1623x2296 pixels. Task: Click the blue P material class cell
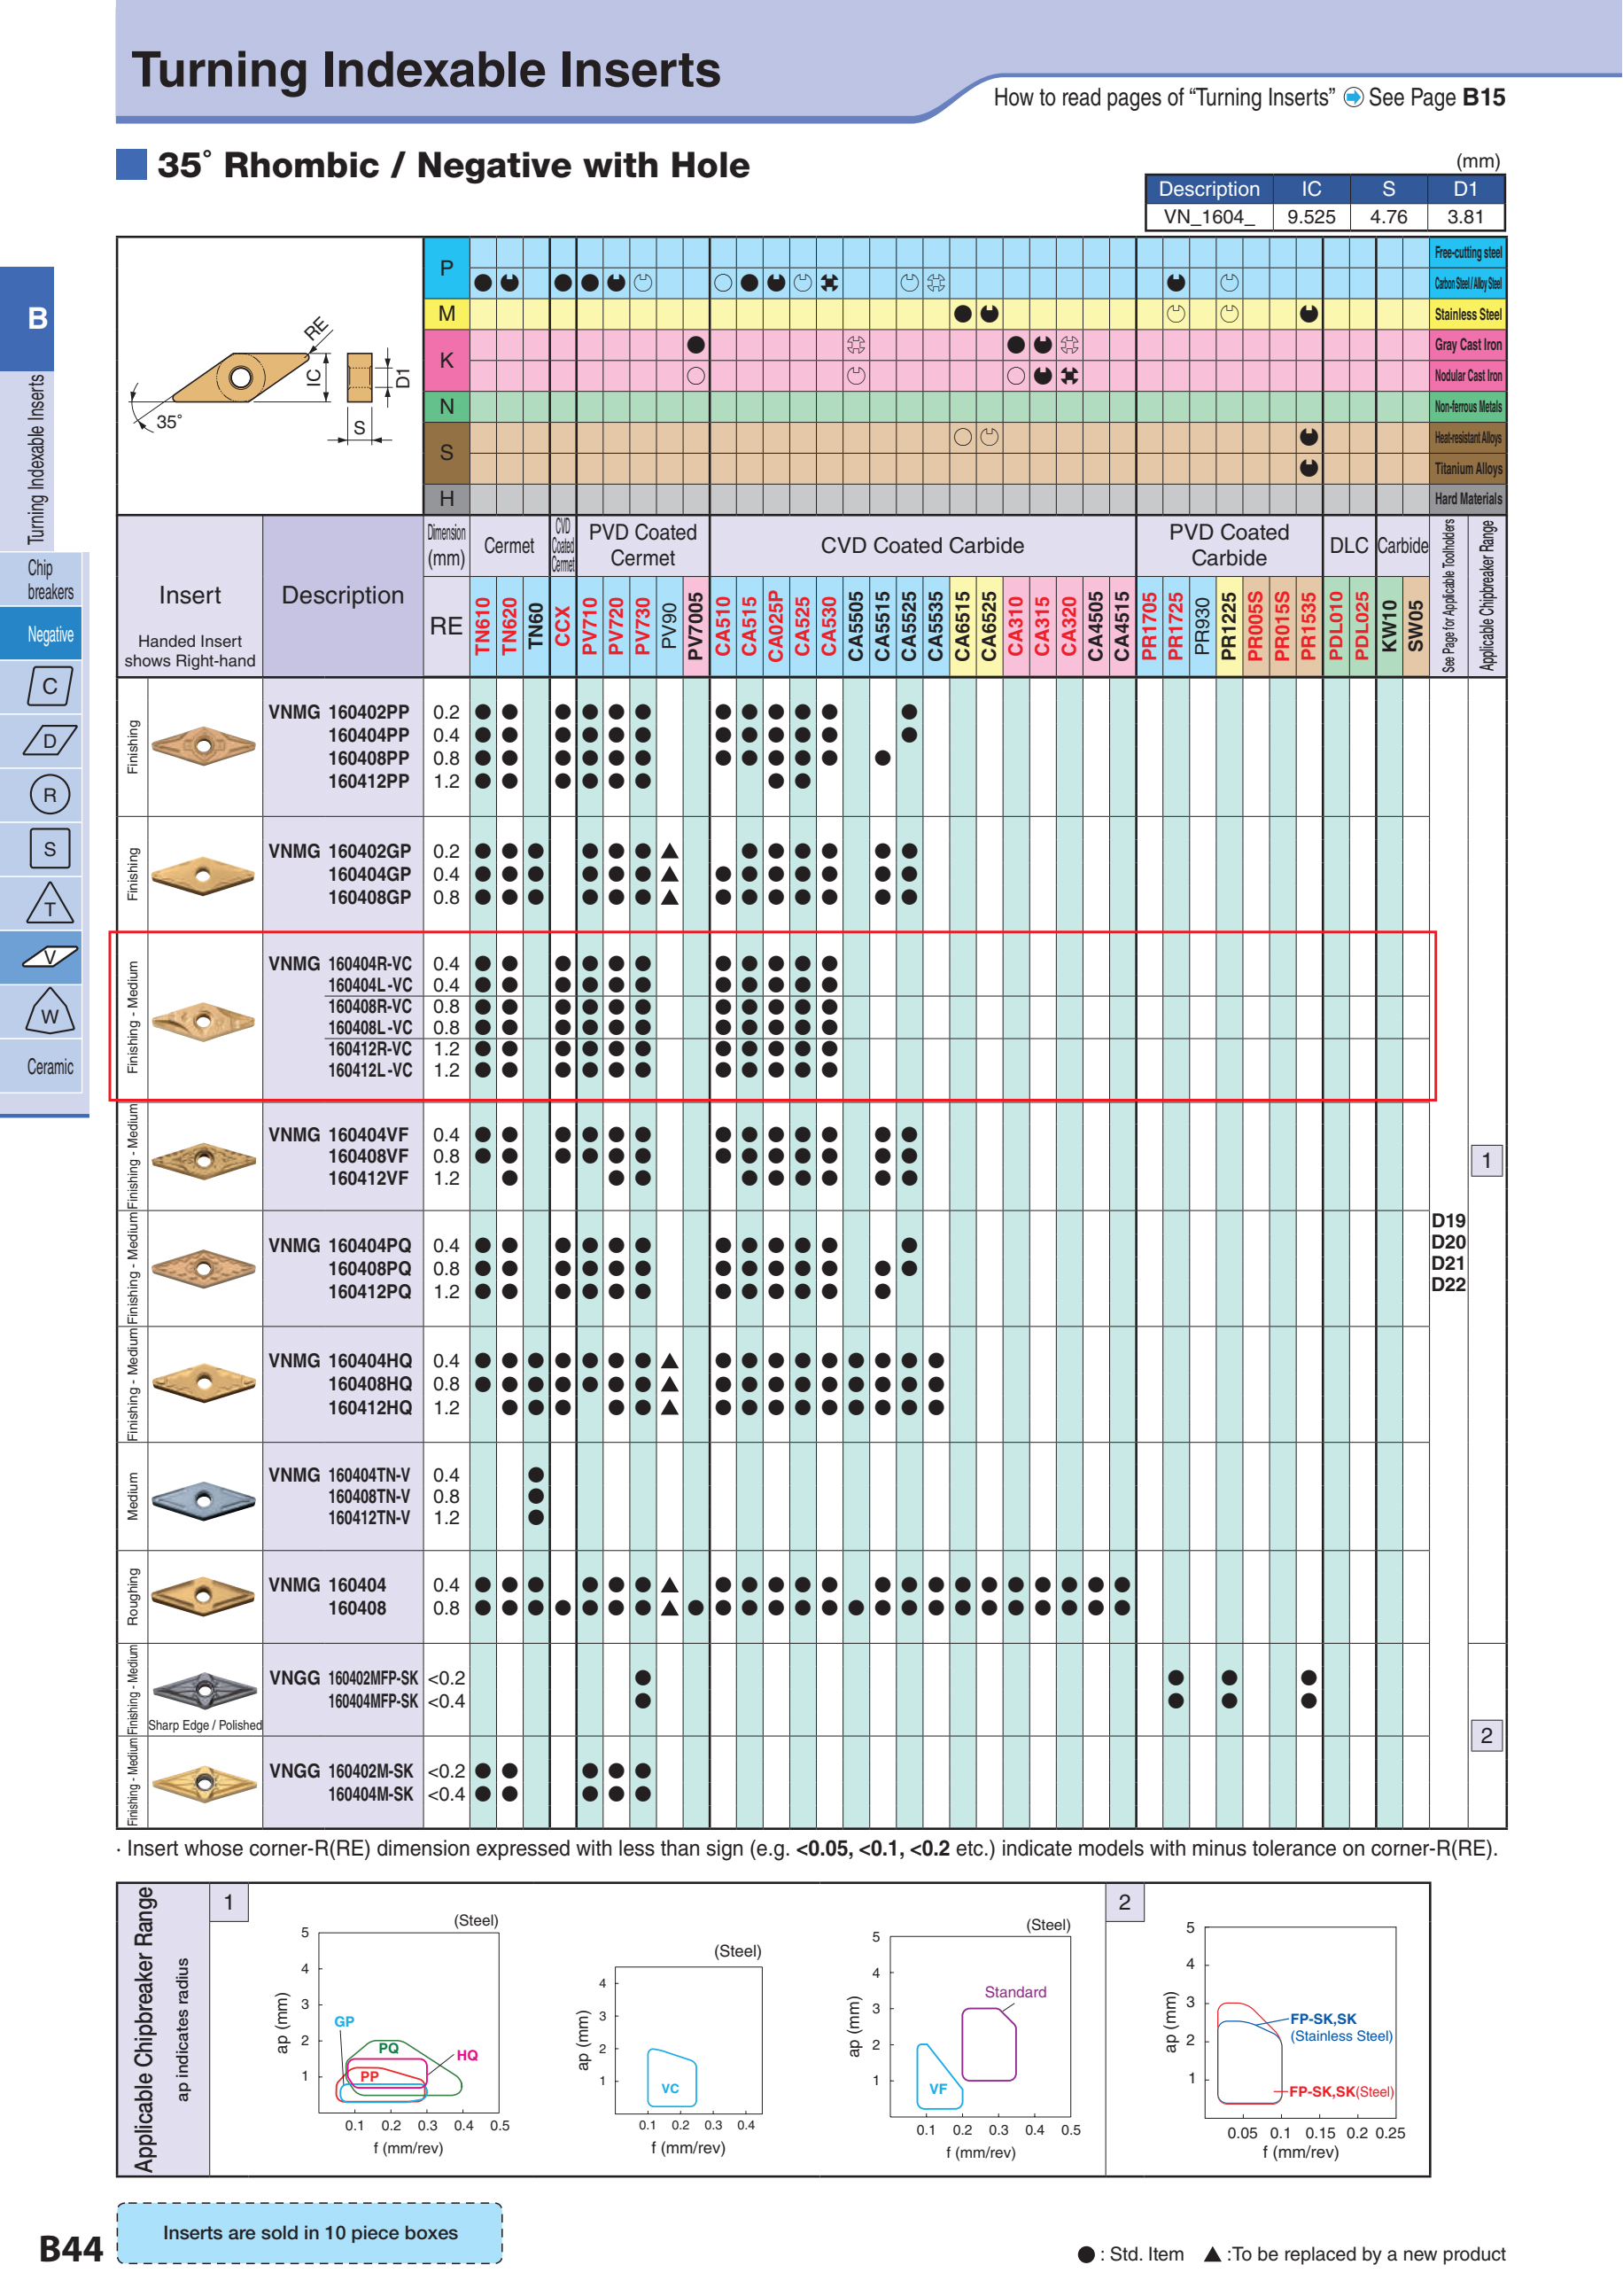pyautogui.click(x=446, y=268)
